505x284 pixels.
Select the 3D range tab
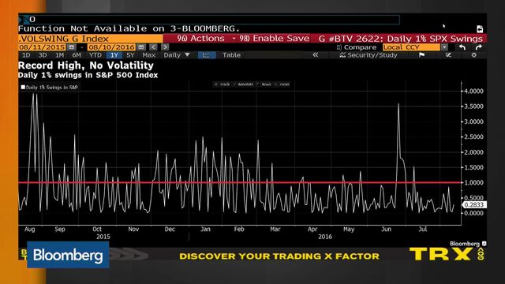[x=43, y=55]
